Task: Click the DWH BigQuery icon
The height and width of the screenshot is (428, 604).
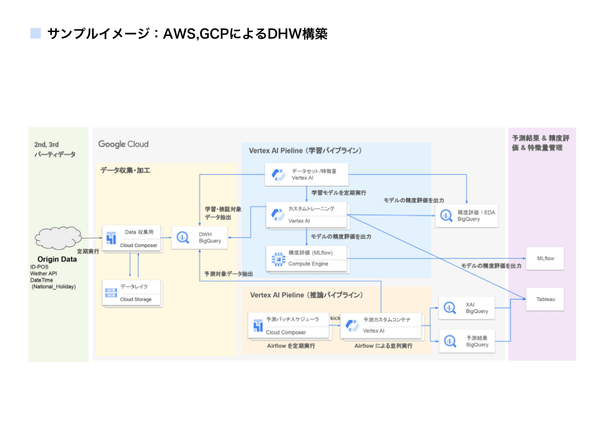Action: (x=183, y=238)
